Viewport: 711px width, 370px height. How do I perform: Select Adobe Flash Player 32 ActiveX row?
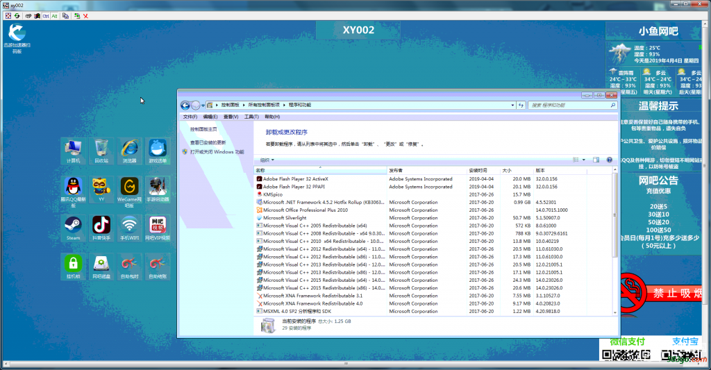(433, 179)
